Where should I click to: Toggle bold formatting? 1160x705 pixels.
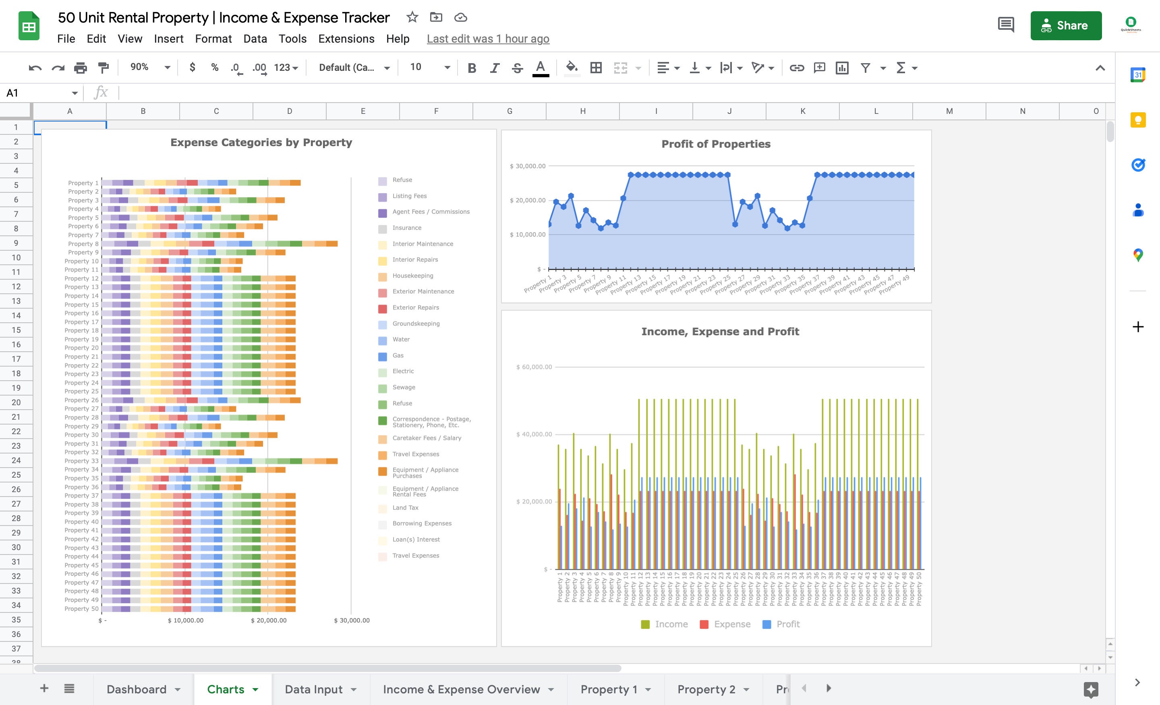point(471,68)
